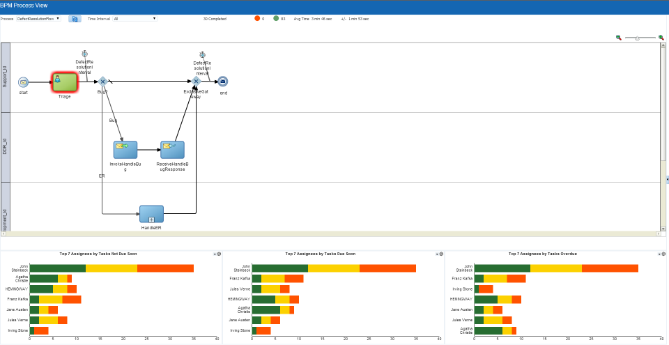Select the Support_Id swimlane header
Image resolution: width=669 pixels, height=345 pixels.
point(5,77)
